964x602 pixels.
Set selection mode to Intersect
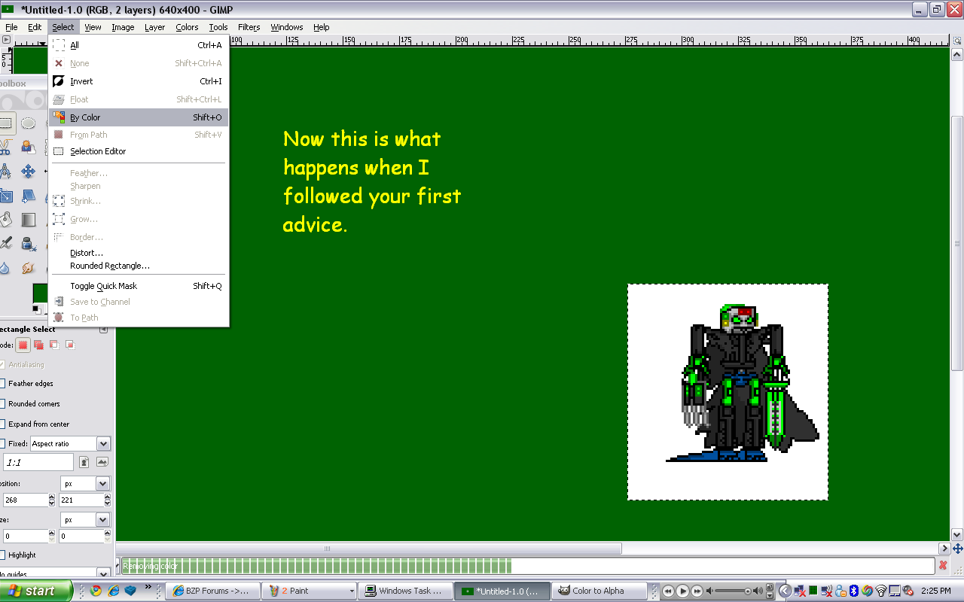point(70,345)
